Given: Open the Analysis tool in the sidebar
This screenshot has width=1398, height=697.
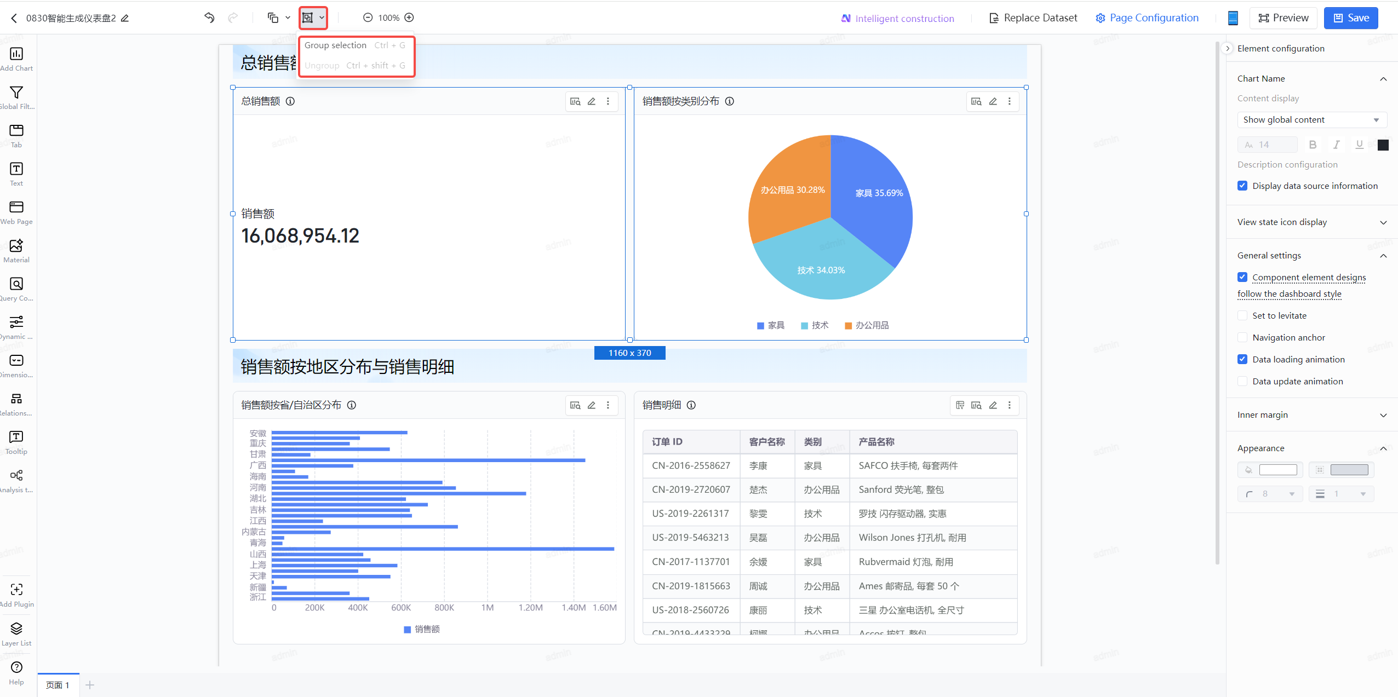Looking at the screenshot, I should 16,481.
